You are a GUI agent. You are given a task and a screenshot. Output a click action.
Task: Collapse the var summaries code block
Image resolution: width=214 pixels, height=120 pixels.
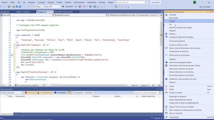point(15,35)
